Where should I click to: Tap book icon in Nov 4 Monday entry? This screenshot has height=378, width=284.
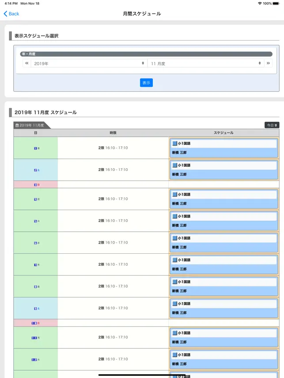coord(174,195)
